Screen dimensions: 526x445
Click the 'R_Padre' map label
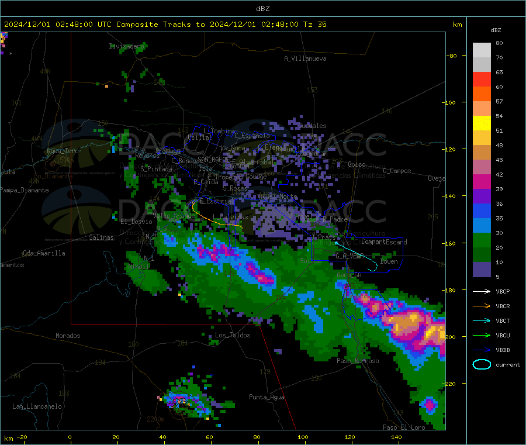[335, 219]
